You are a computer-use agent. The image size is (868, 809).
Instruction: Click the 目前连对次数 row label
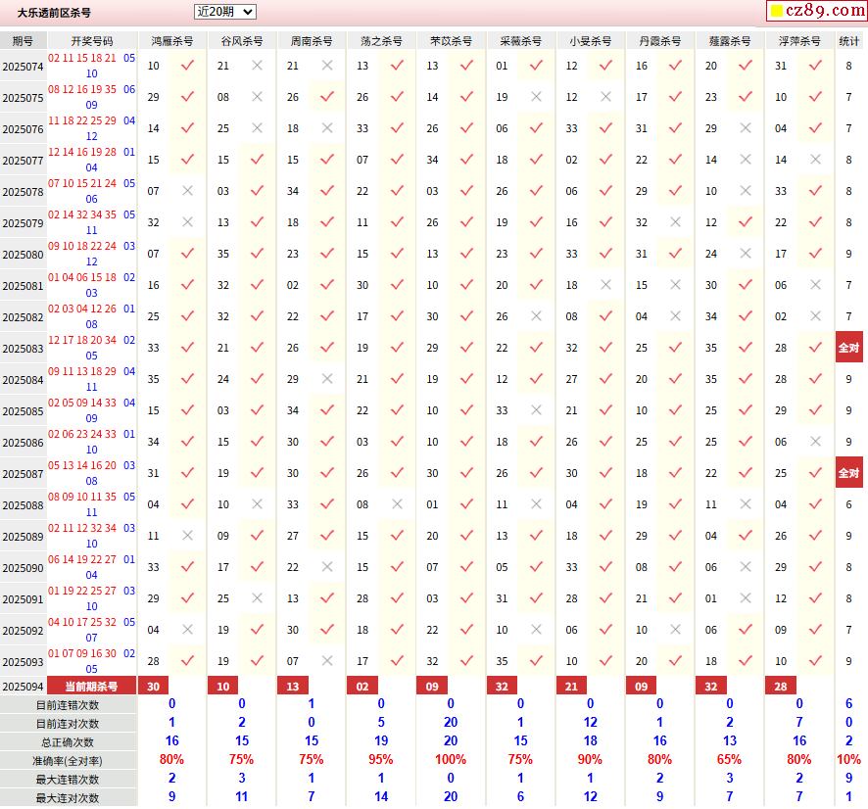[x=68, y=724]
